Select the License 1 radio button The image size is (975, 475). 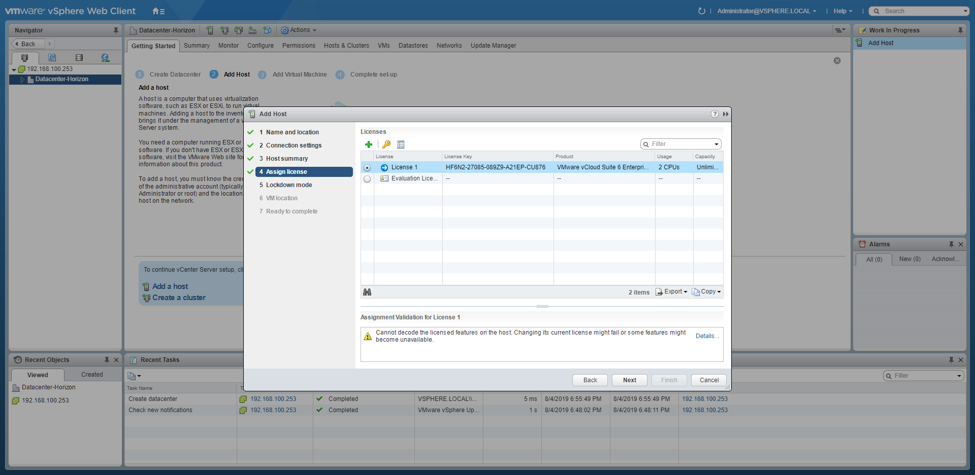367,168
